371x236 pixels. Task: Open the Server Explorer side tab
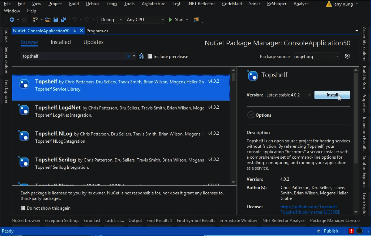click(6, 61)
